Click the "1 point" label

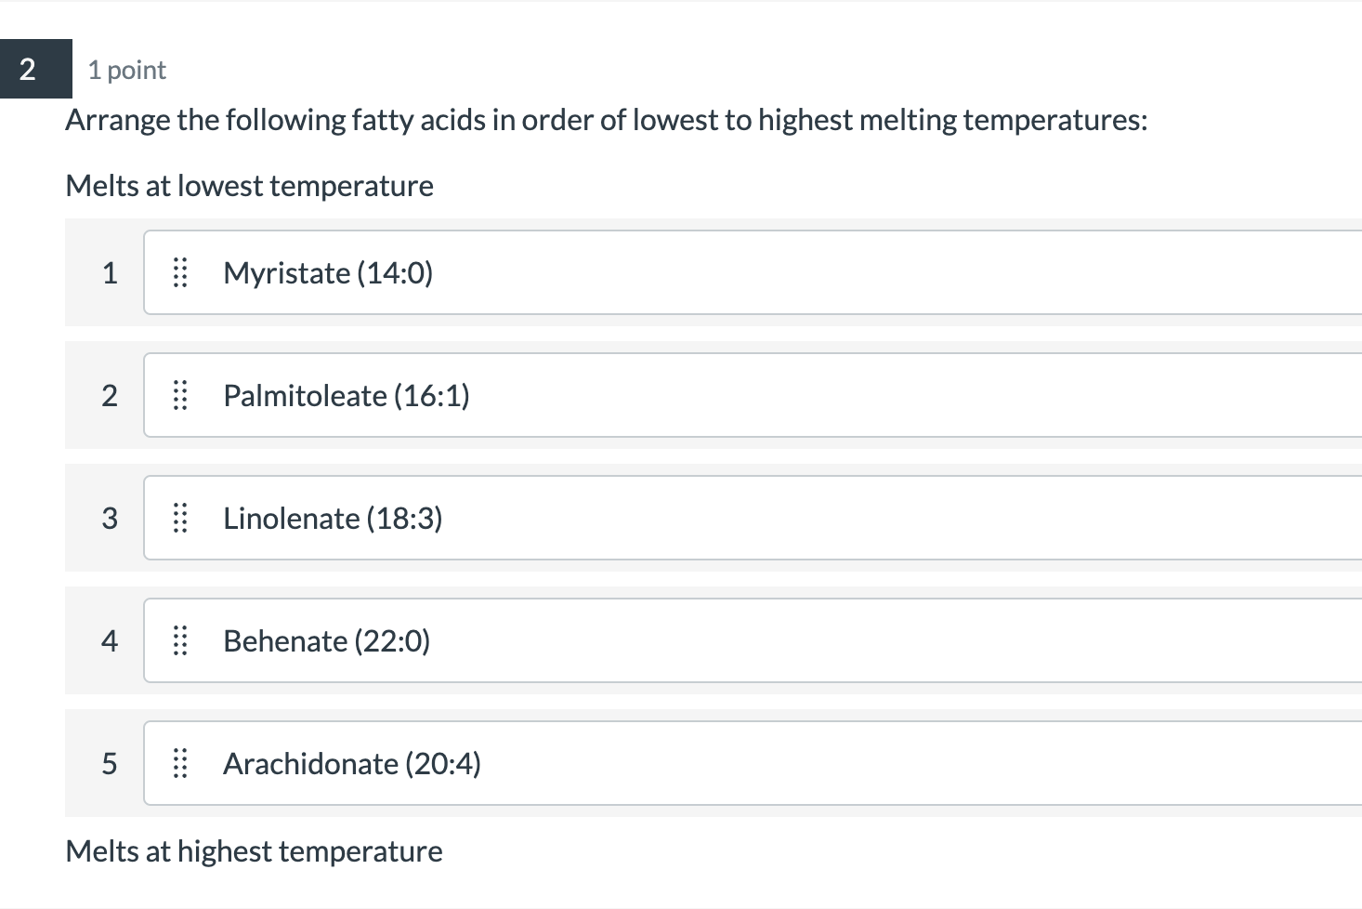pos(127,71)
